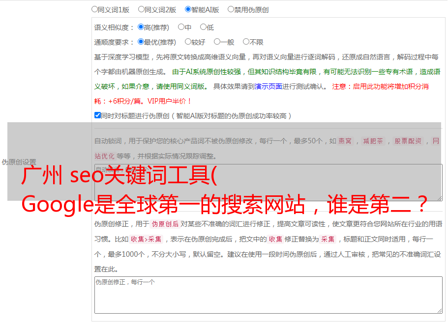Click the red text 耗：+6积分/篇。VIP用户半价！
The height and width of the screenshot is (323, 448).
tap(143, 101)
